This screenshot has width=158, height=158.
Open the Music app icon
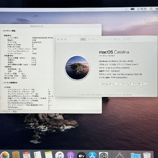(60, 155)
